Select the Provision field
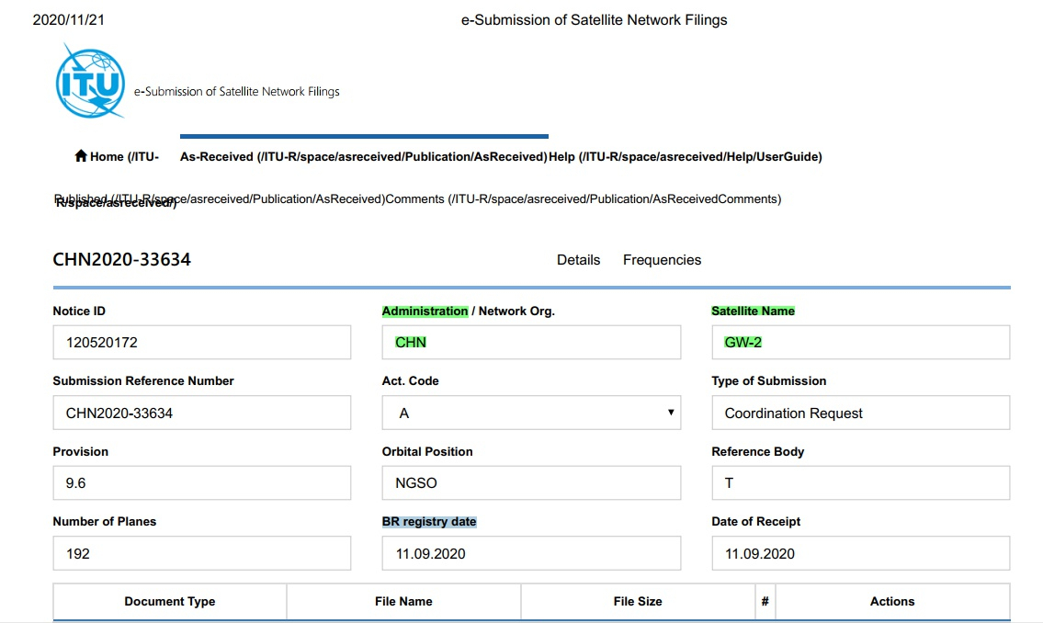The height and width of the screenshot is (623, 1043). 201,483
